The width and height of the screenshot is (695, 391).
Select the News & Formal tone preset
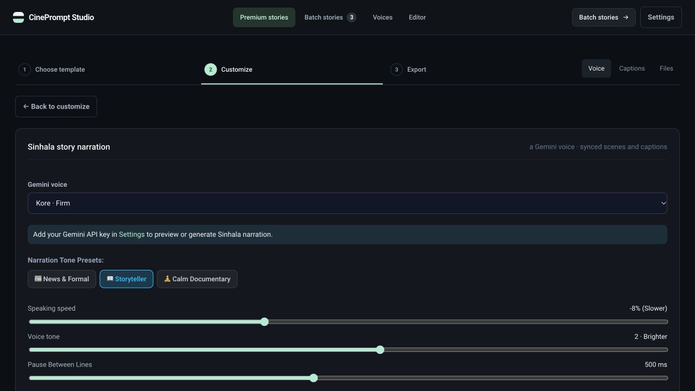(x=62, y=279)
